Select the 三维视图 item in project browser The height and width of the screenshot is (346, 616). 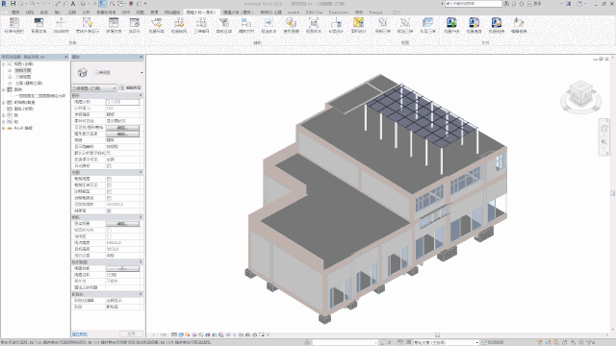23,77
